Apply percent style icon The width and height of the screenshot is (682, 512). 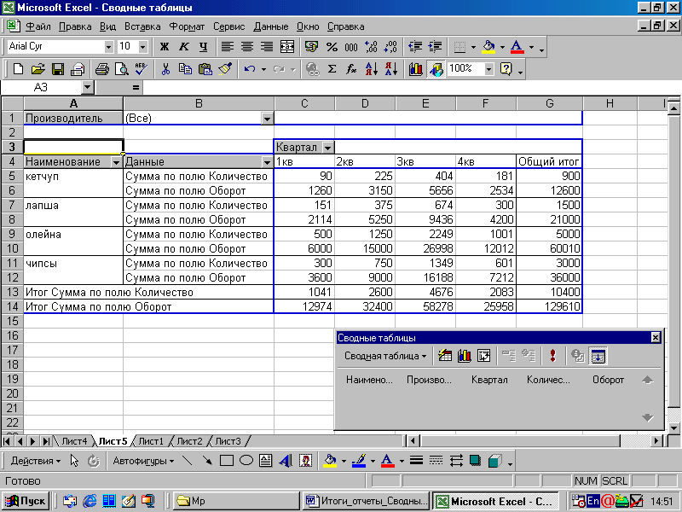332,46
